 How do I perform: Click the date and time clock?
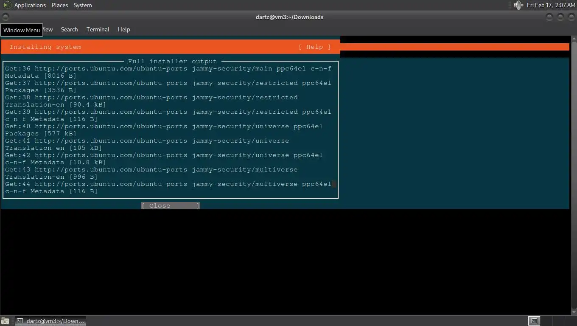(551, 5)
